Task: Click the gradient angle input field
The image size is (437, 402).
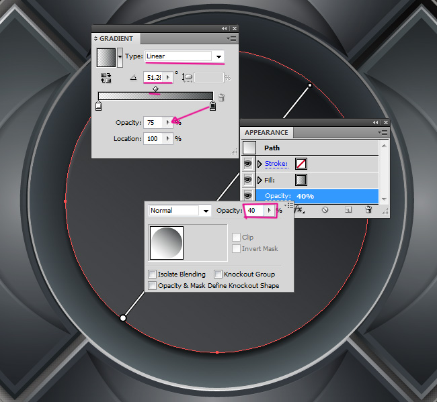Action: point(154,77)
